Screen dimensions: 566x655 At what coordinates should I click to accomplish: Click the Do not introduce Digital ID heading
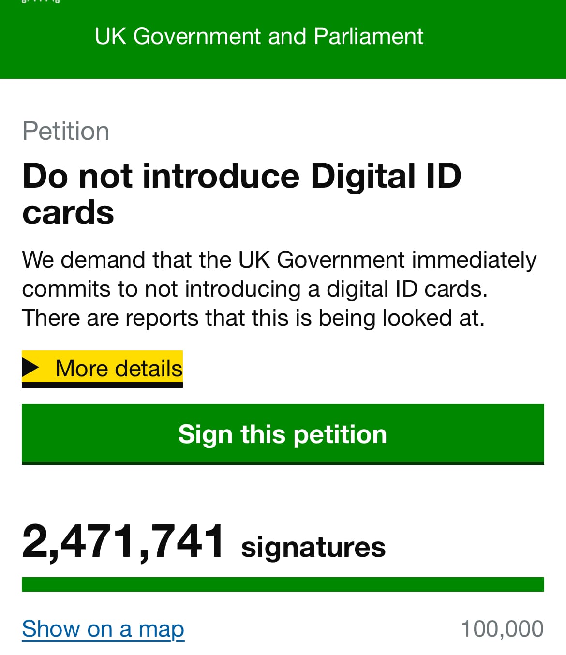click(x=242, y=176)
